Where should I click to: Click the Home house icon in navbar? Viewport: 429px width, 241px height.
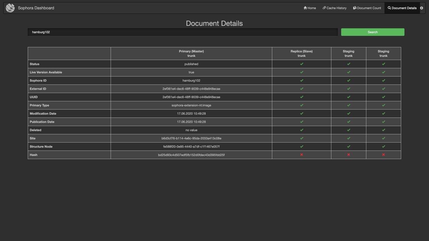pyautogui.click(x=305, y=8)
